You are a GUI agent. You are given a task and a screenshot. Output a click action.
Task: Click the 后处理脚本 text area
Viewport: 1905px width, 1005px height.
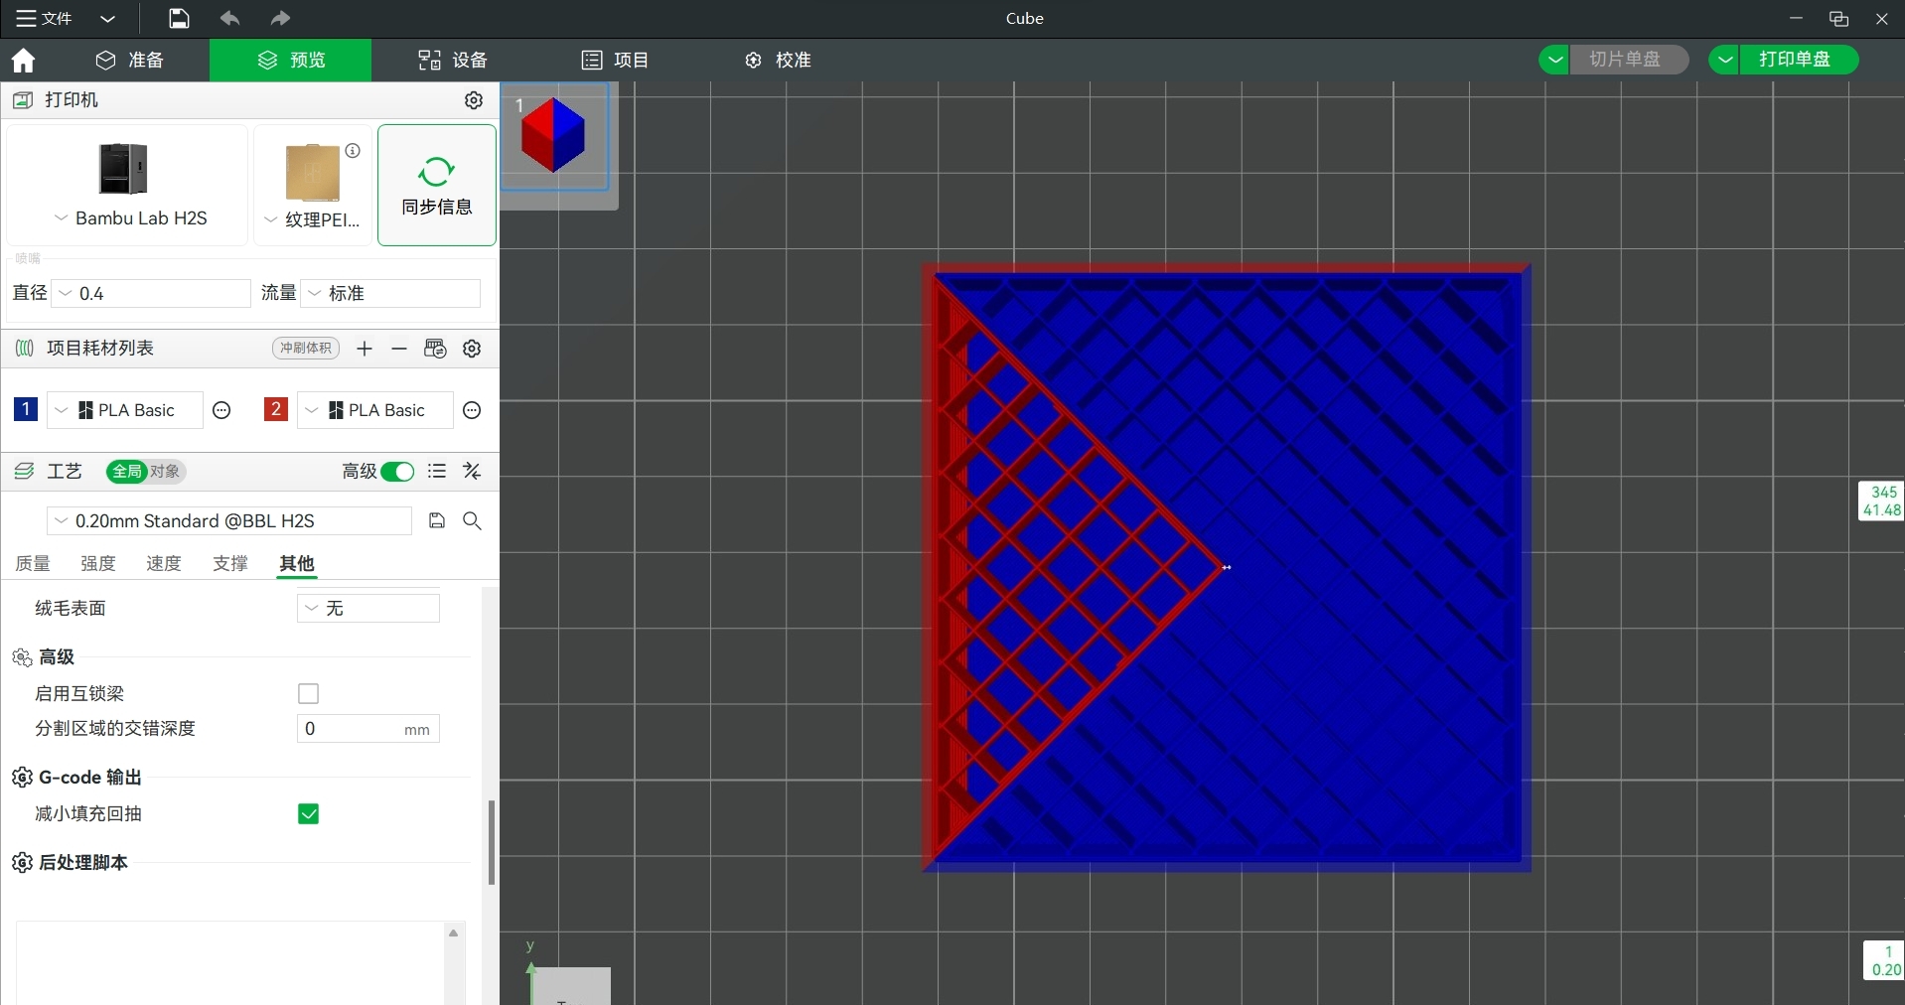tap(229, 962)
